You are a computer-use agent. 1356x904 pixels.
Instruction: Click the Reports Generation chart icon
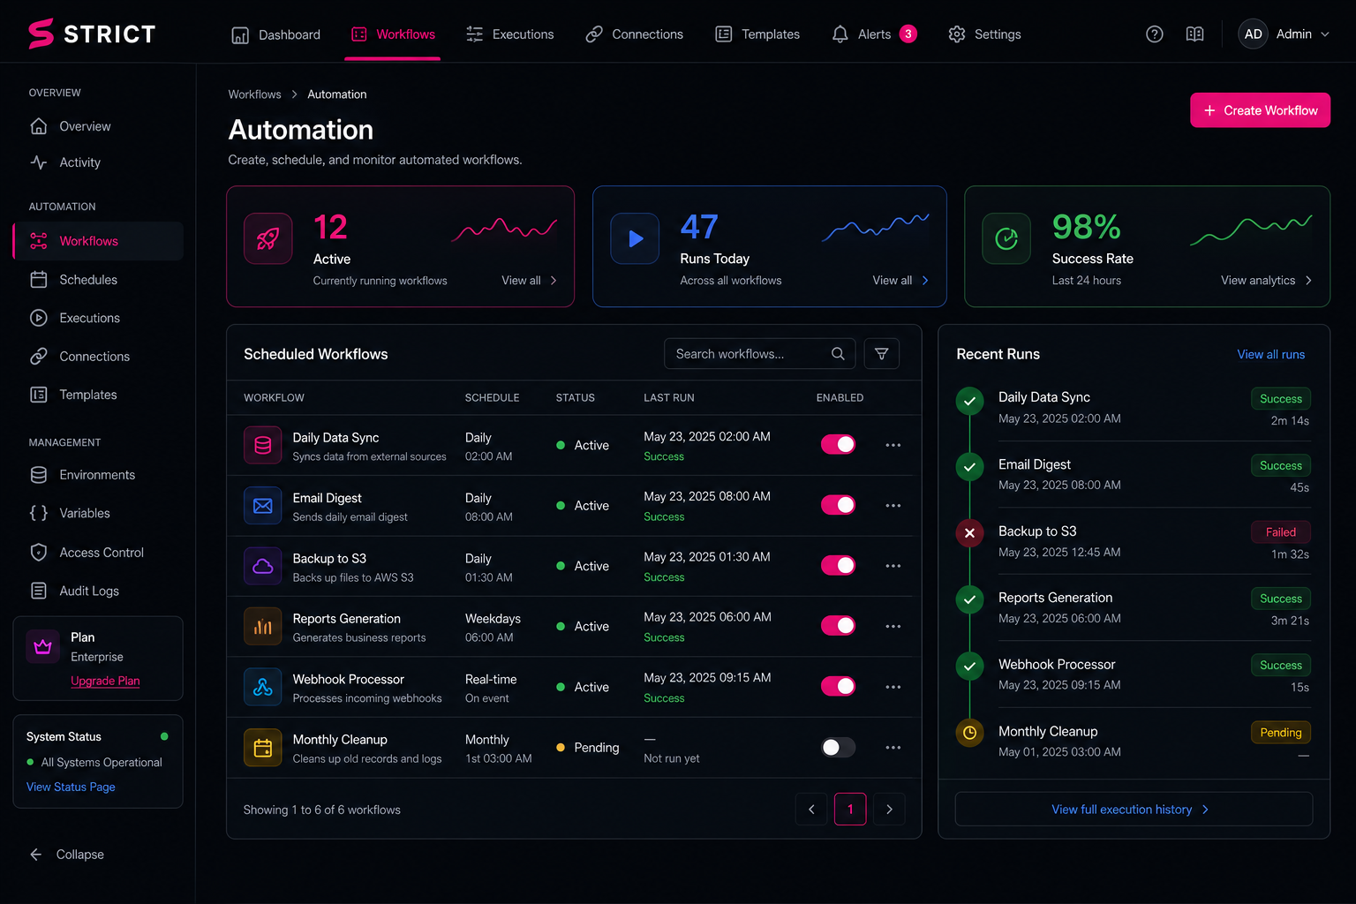263,627
